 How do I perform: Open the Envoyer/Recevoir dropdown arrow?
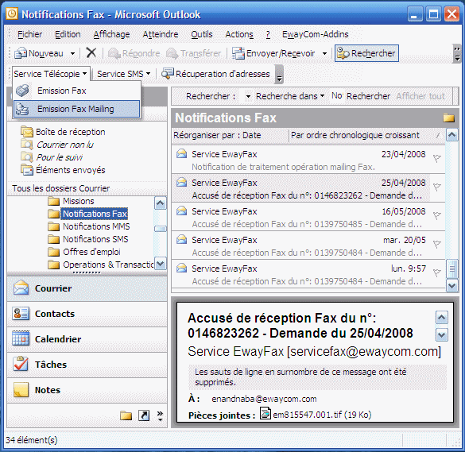click(x=325, y=54)
